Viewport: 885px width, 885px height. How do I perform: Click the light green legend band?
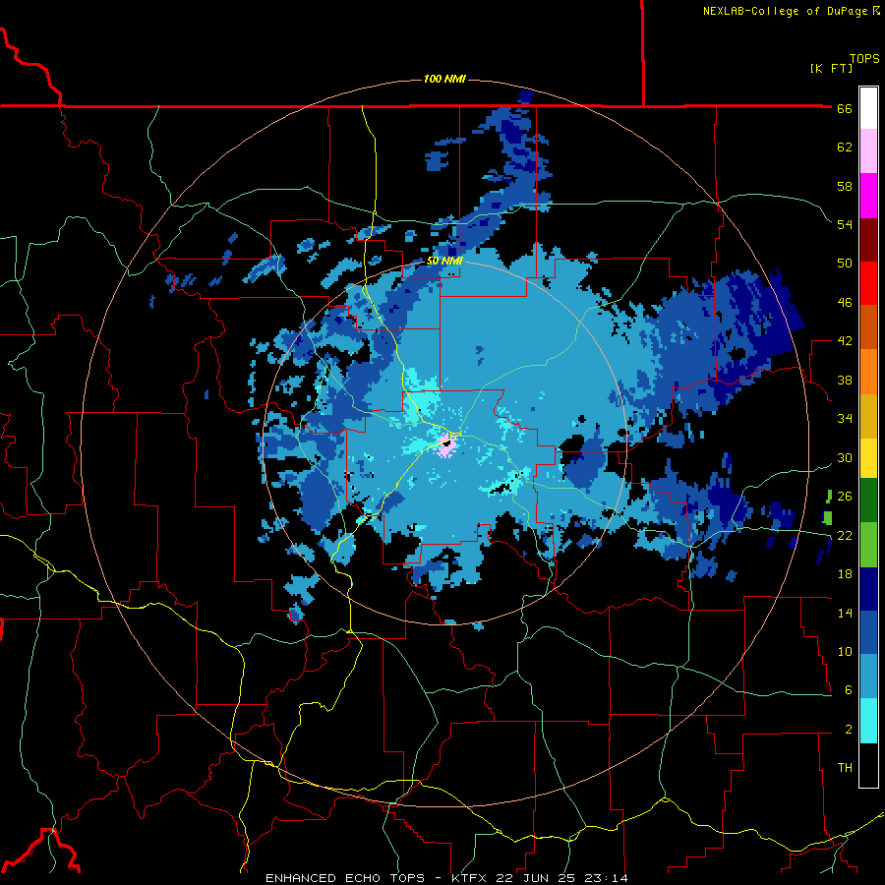click(x=868, y=544)
